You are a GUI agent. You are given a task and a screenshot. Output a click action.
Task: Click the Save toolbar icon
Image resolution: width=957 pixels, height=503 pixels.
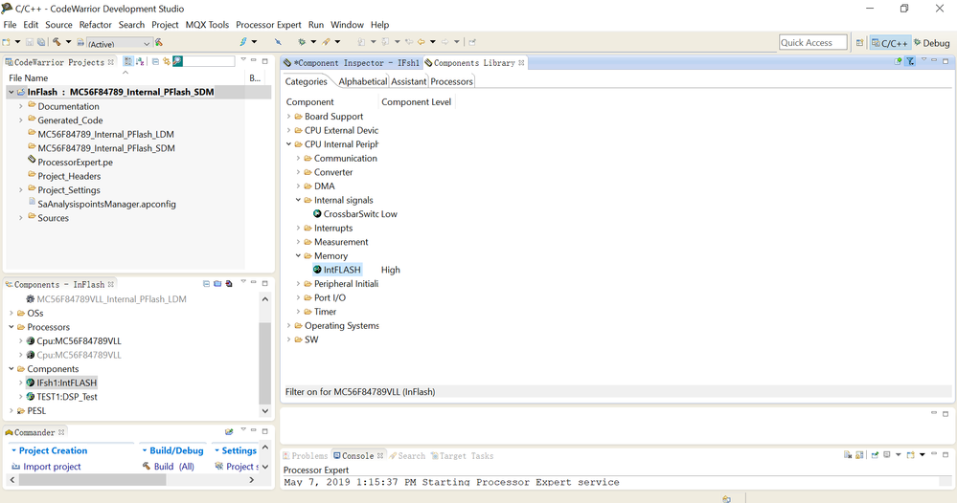[x=29, y=42]
